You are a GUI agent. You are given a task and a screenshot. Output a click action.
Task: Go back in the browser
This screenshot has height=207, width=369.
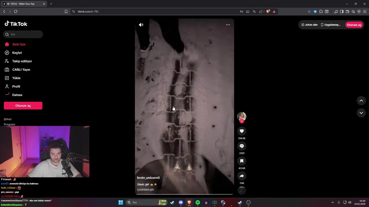click(x=4, y=11)
